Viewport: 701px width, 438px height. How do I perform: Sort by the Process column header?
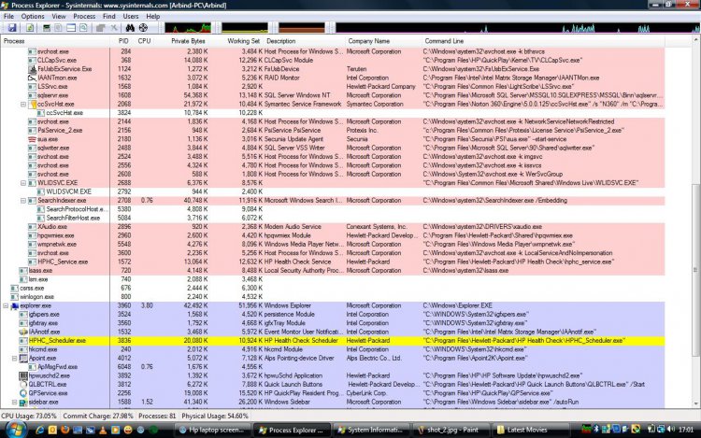[55, 41]
